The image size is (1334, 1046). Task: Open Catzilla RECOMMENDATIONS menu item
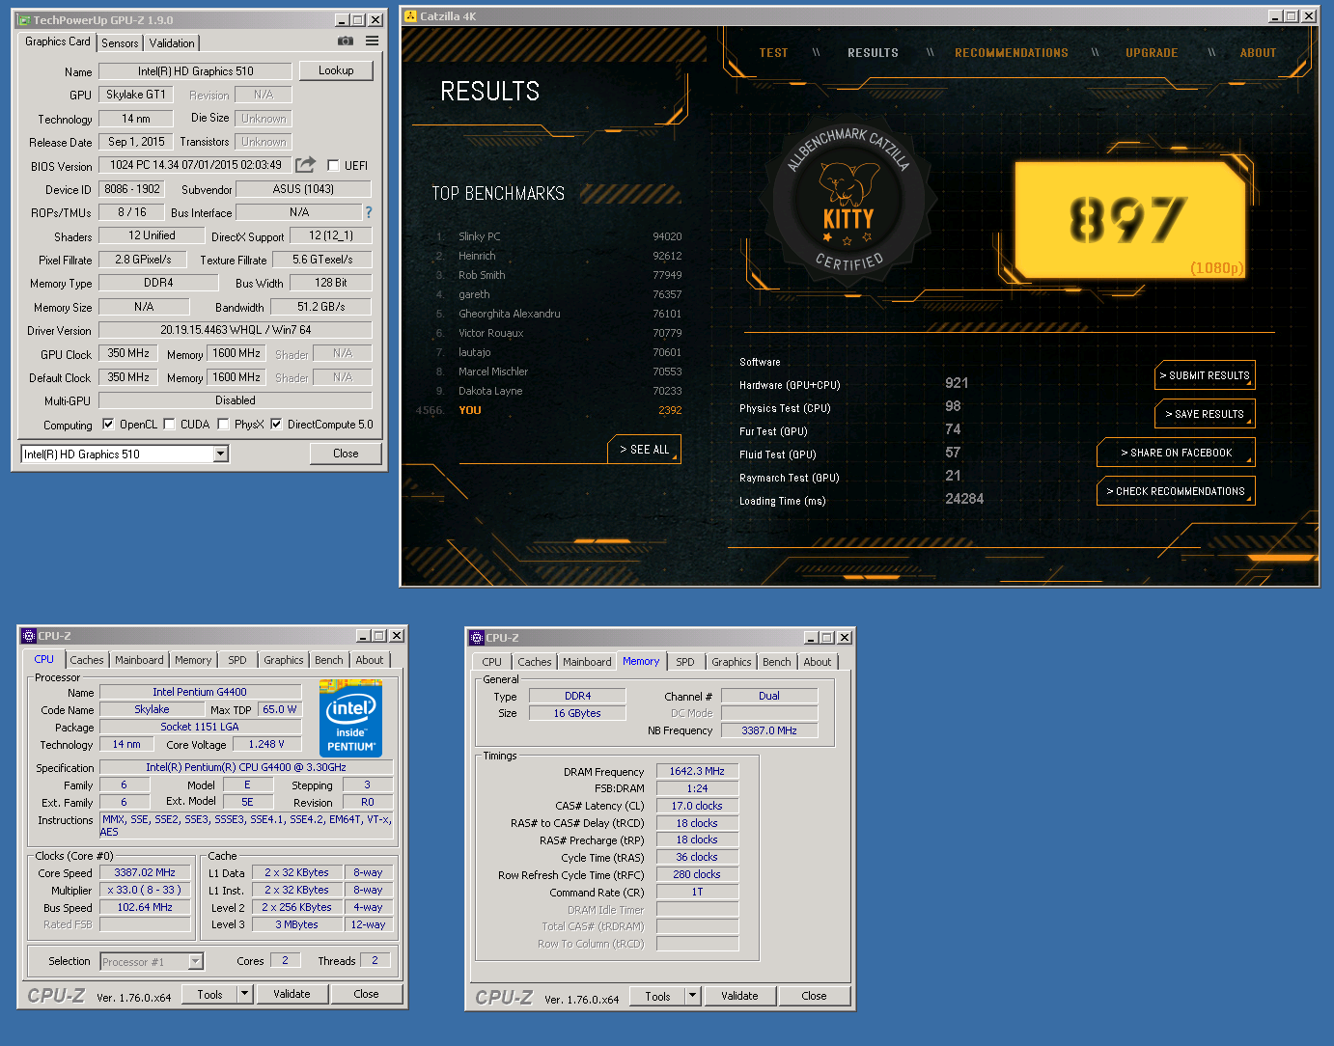(1011, 53)
